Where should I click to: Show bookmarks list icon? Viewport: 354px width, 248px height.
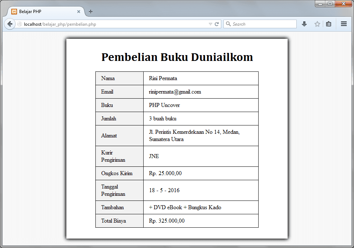click(329, 24)
